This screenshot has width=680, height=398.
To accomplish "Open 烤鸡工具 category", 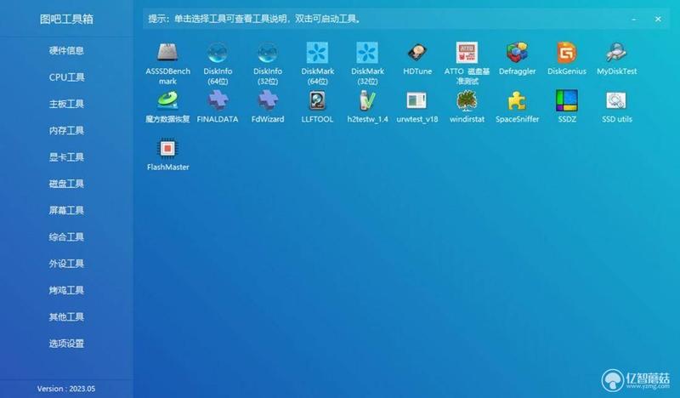I will click(x=66, y=290).
